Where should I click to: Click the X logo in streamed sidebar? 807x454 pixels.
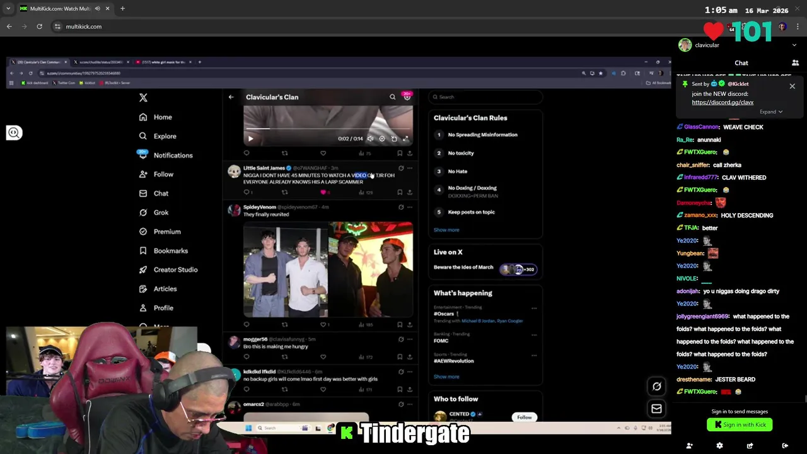coord(143,98)
